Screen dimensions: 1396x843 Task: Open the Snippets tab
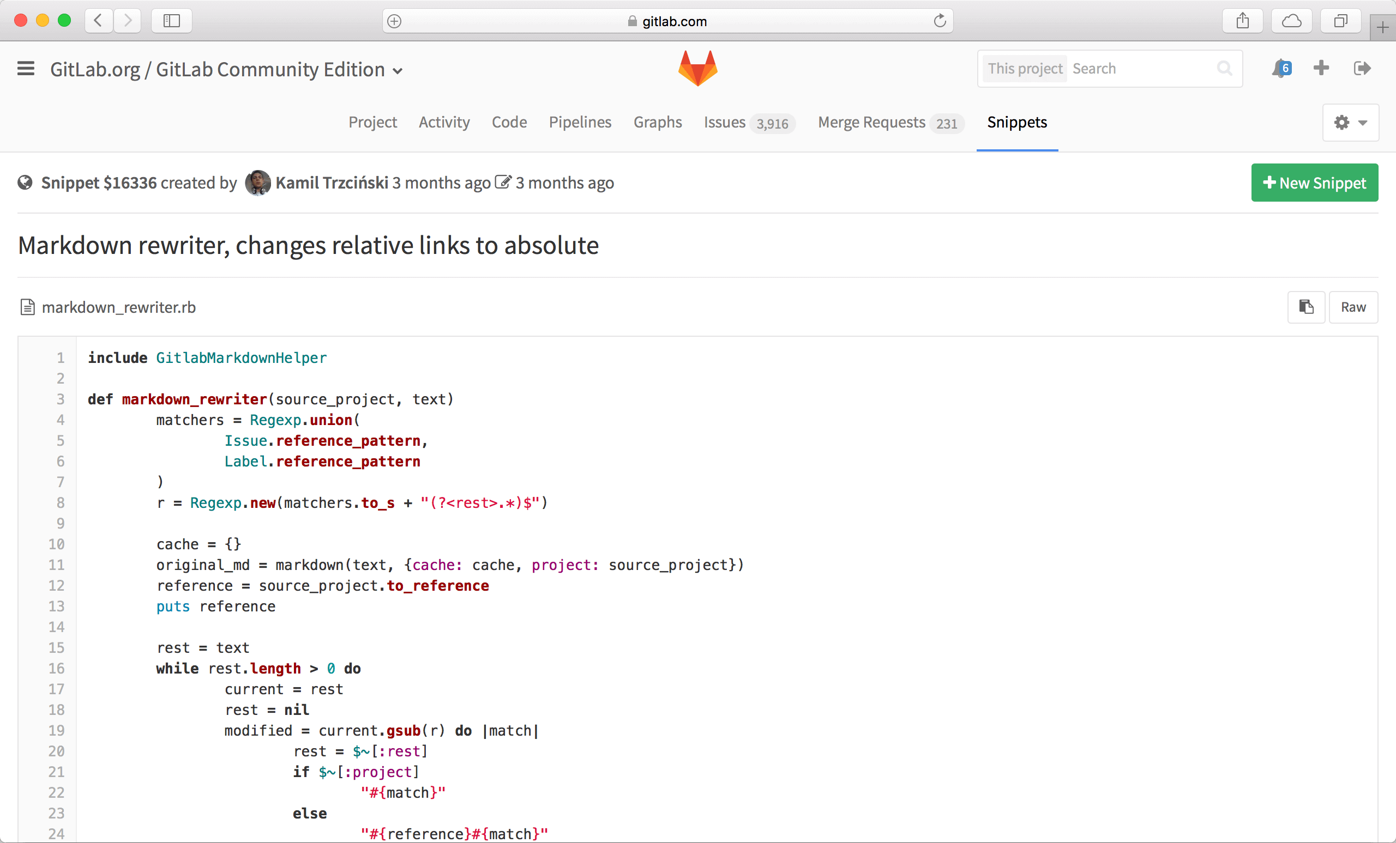pos(1016,123)
